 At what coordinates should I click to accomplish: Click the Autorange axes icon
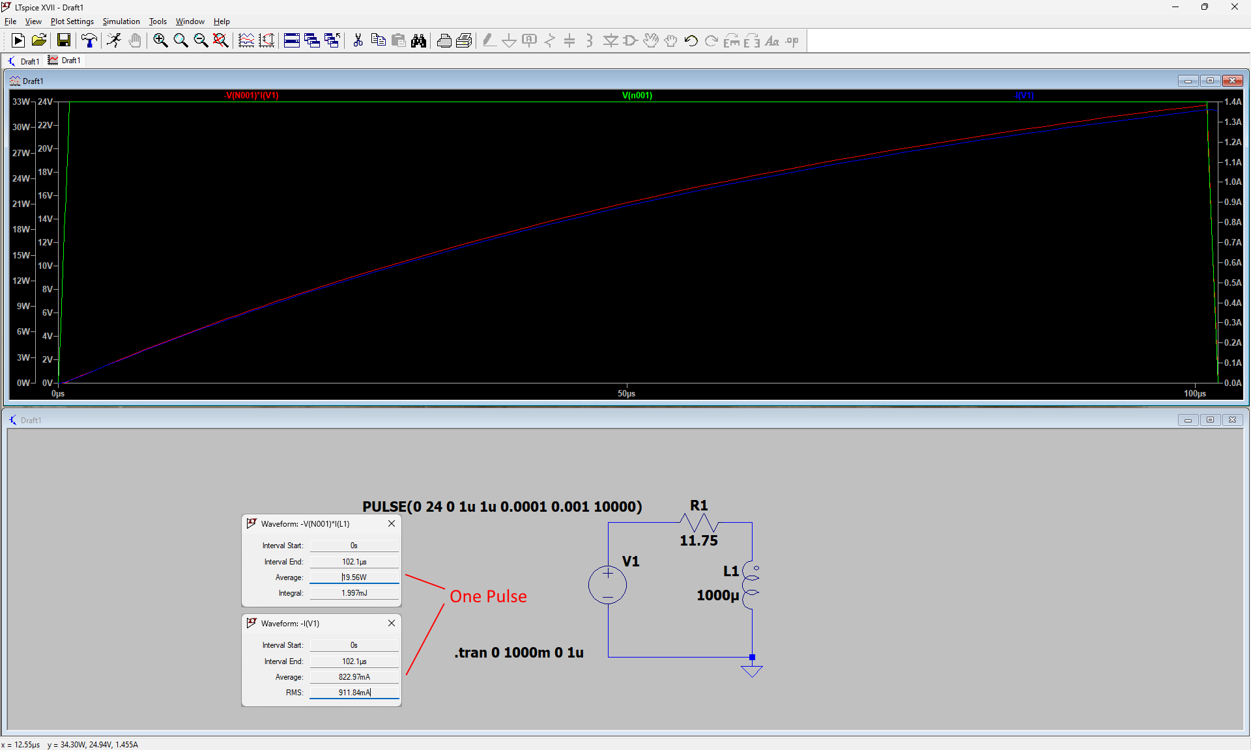pyautogui.click(x=266, y=40)
